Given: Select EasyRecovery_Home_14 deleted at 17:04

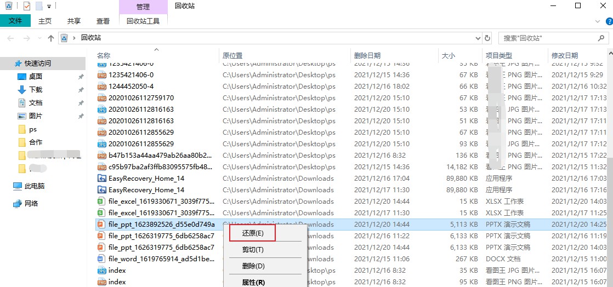Looking at the screenshot, I should pos(146,178).
